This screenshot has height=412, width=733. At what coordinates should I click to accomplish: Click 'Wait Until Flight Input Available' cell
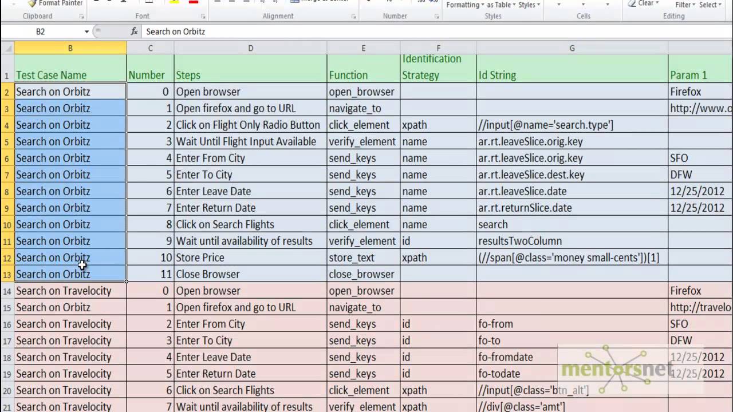click(x=250, y=141)
